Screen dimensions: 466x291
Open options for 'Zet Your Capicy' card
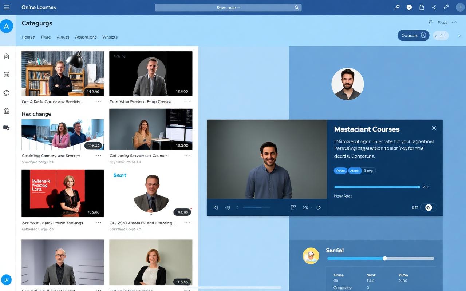click(x=98, y=223)
